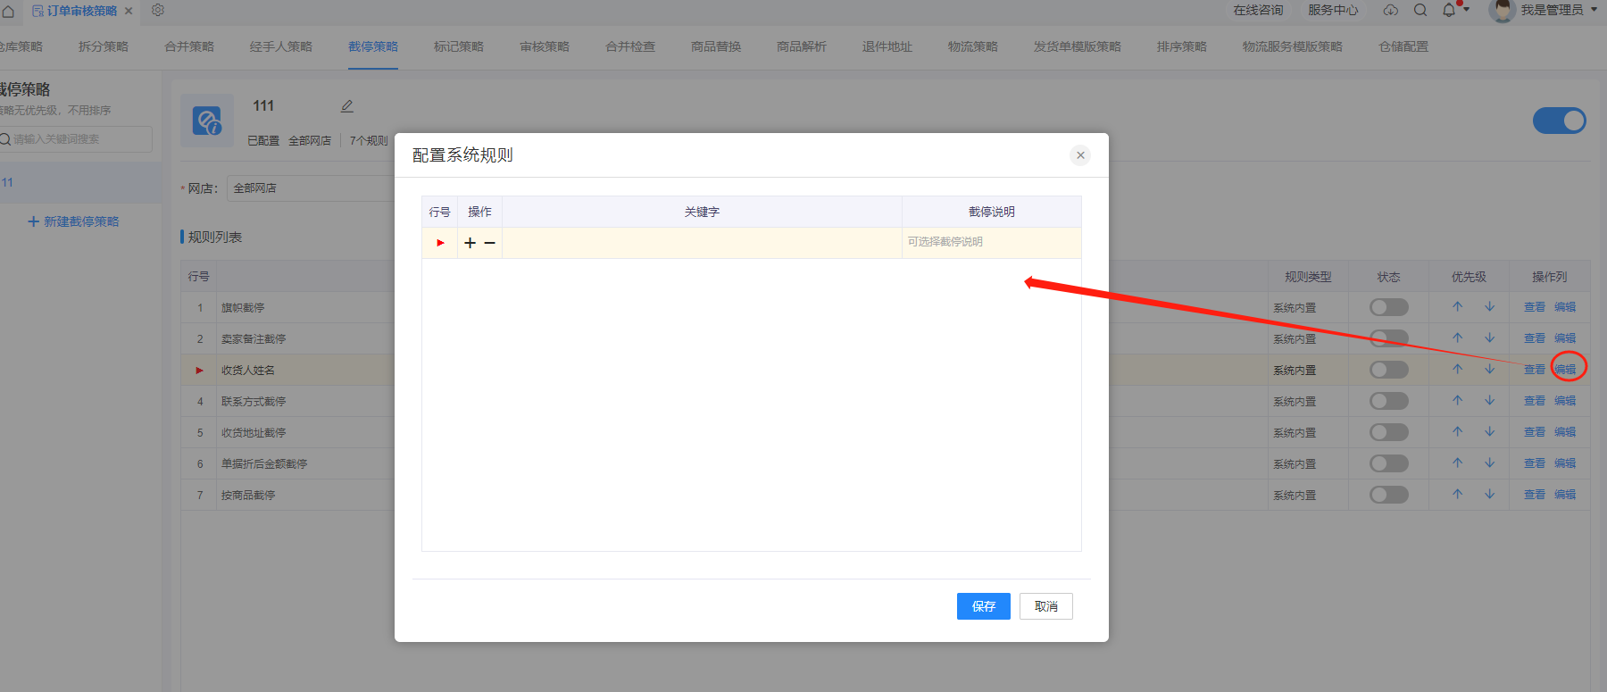
Task: Click 编辑 for 旗帜截停 row
Action: click(x=1565, y=307)
